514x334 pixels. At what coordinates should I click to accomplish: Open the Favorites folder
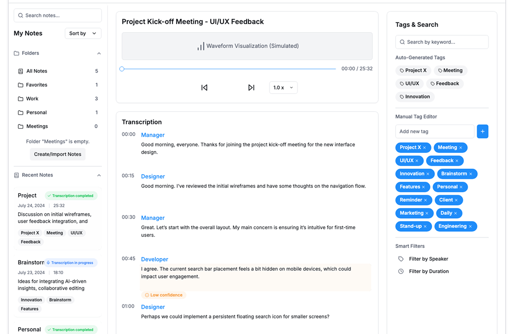click(x=37, y=85)
